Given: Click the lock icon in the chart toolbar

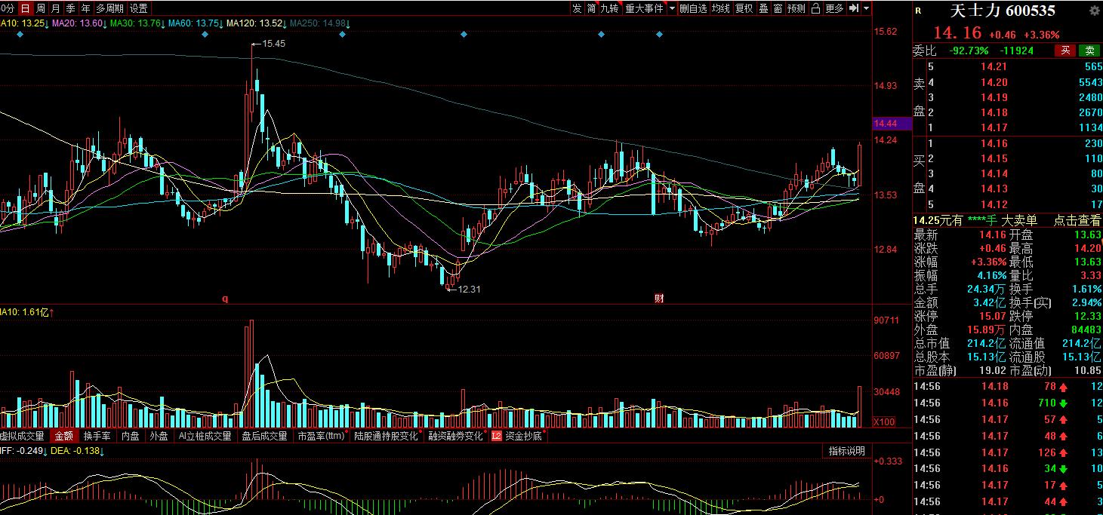Looking at the screenshot, I should 816,8.
